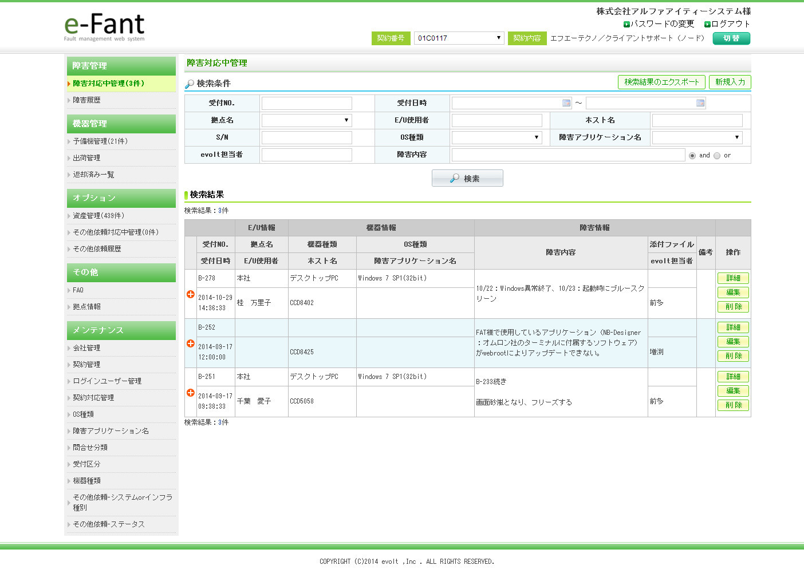This screenshot has width=804, height=573.
Task: Focus the evolt担当者 input field
Action: pyautogui.click(x=306, y=155)
